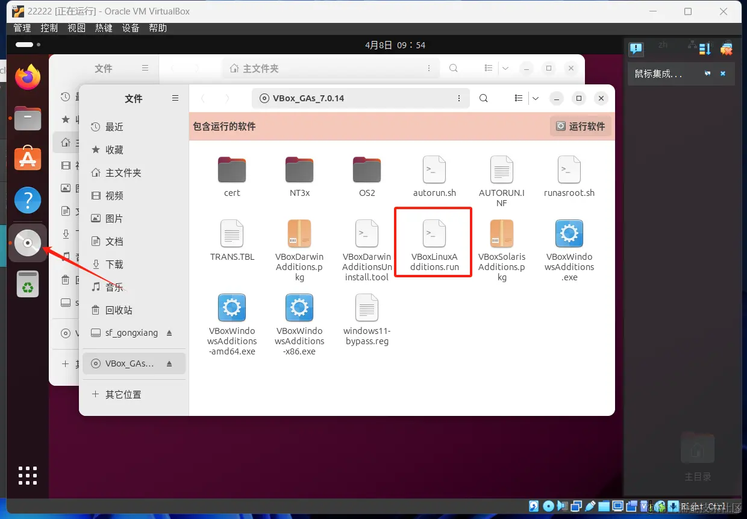Click the 主文件夹 path bar in the back window
Viewport: 747px width, 519px height.
tap(330, 69)
